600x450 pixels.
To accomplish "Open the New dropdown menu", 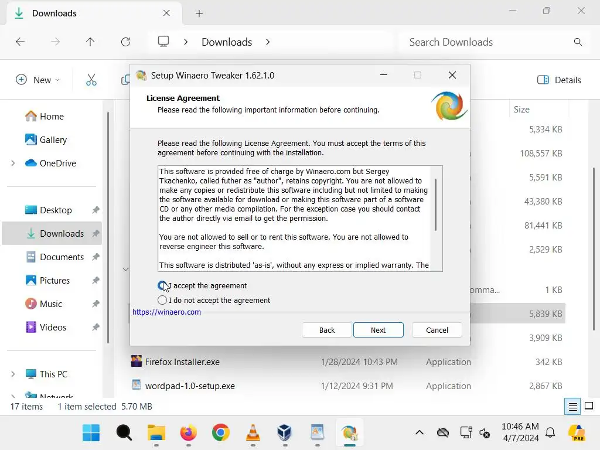I will pyautogui.click(x=37, y=80).
